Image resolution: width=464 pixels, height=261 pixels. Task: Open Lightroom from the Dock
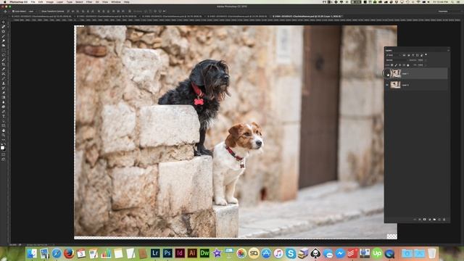(155, 253)
